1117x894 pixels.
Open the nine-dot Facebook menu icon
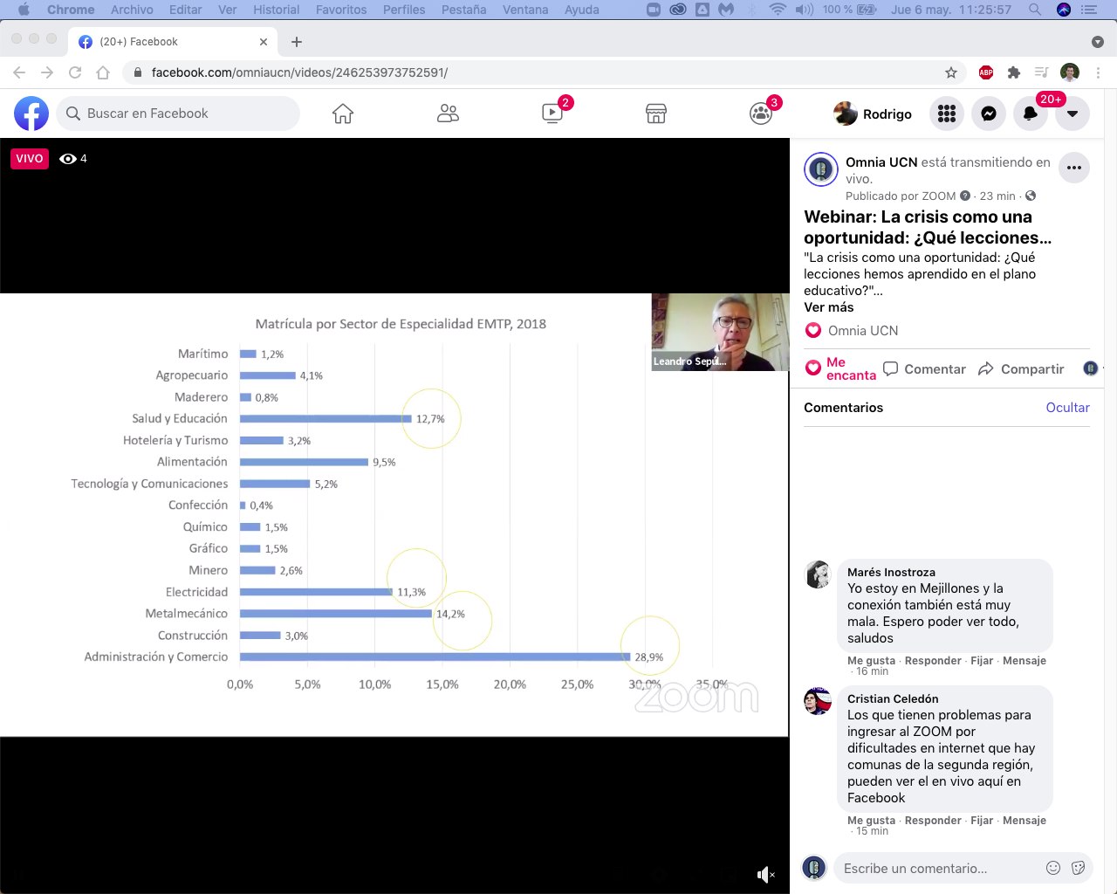tap(947, 113)
